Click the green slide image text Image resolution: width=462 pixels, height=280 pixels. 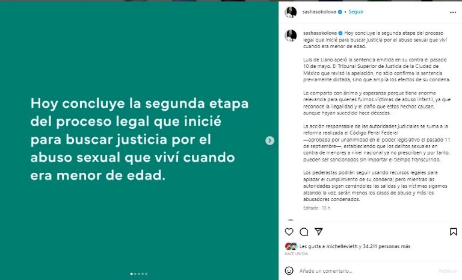pos(140,139)
